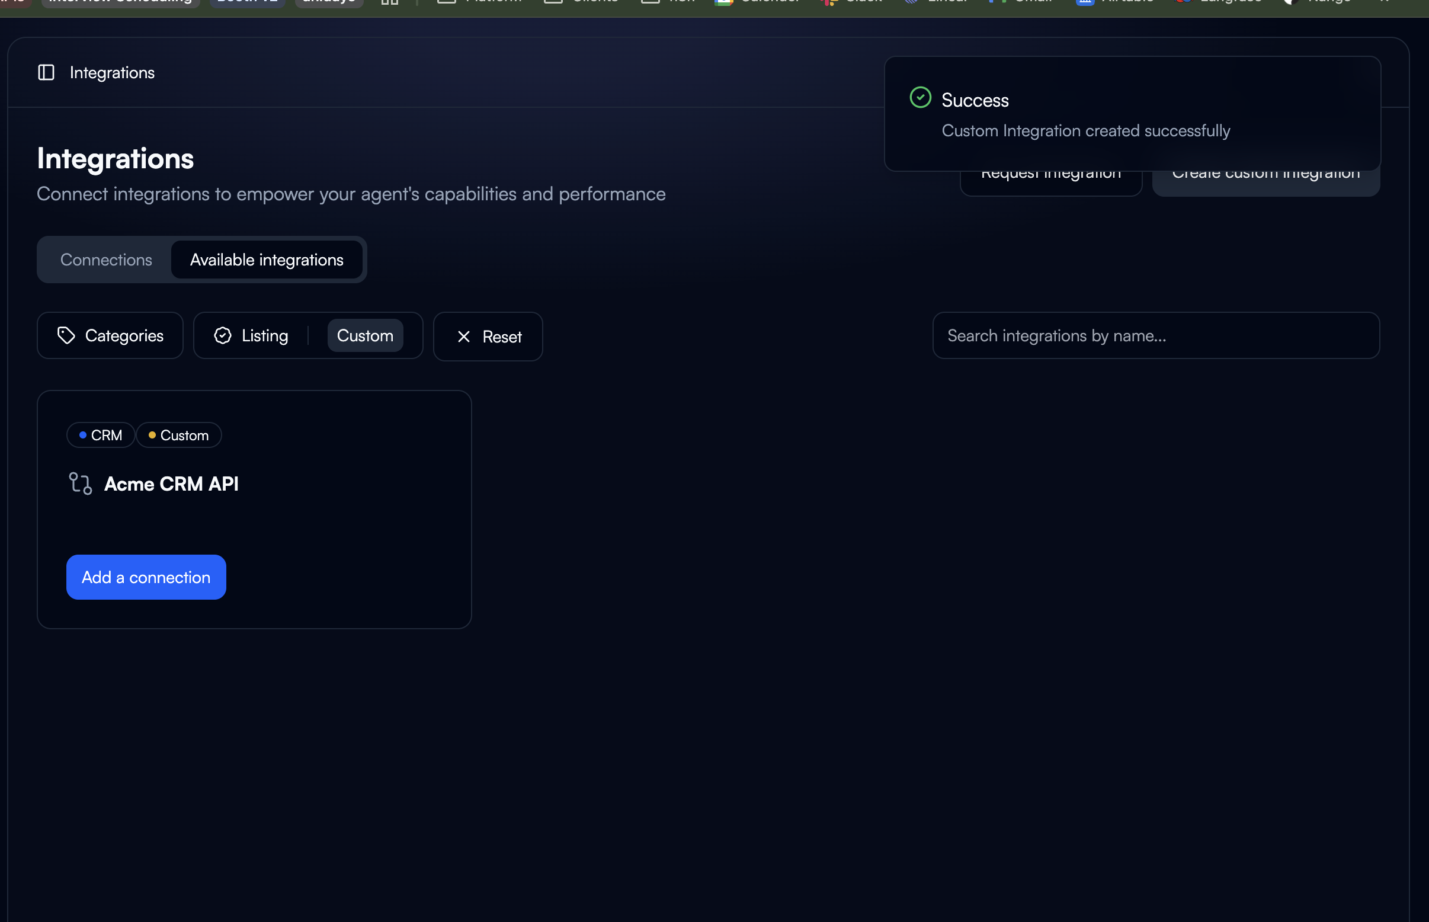Viewport: 1429px width, 922px height.
Task: Open the Acme CRM API card title
Action: coord(171,484)
